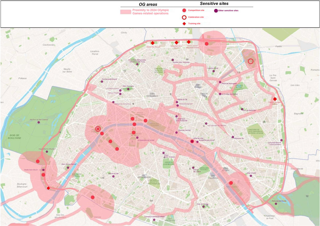This screenshot has height=226, width=320.
Task: Click the Other sensitive sites purple legend dot
Action: tap(216, 11)
